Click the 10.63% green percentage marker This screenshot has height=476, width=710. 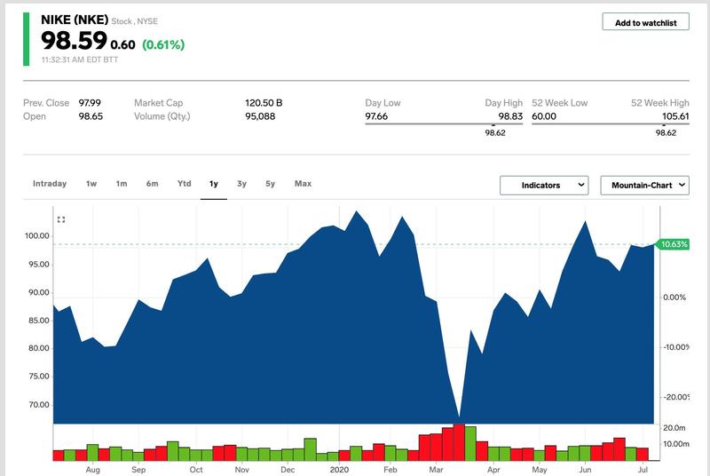click(x=673, y=244)
